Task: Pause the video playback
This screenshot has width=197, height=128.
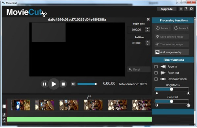Action: (x=44, y=84)
